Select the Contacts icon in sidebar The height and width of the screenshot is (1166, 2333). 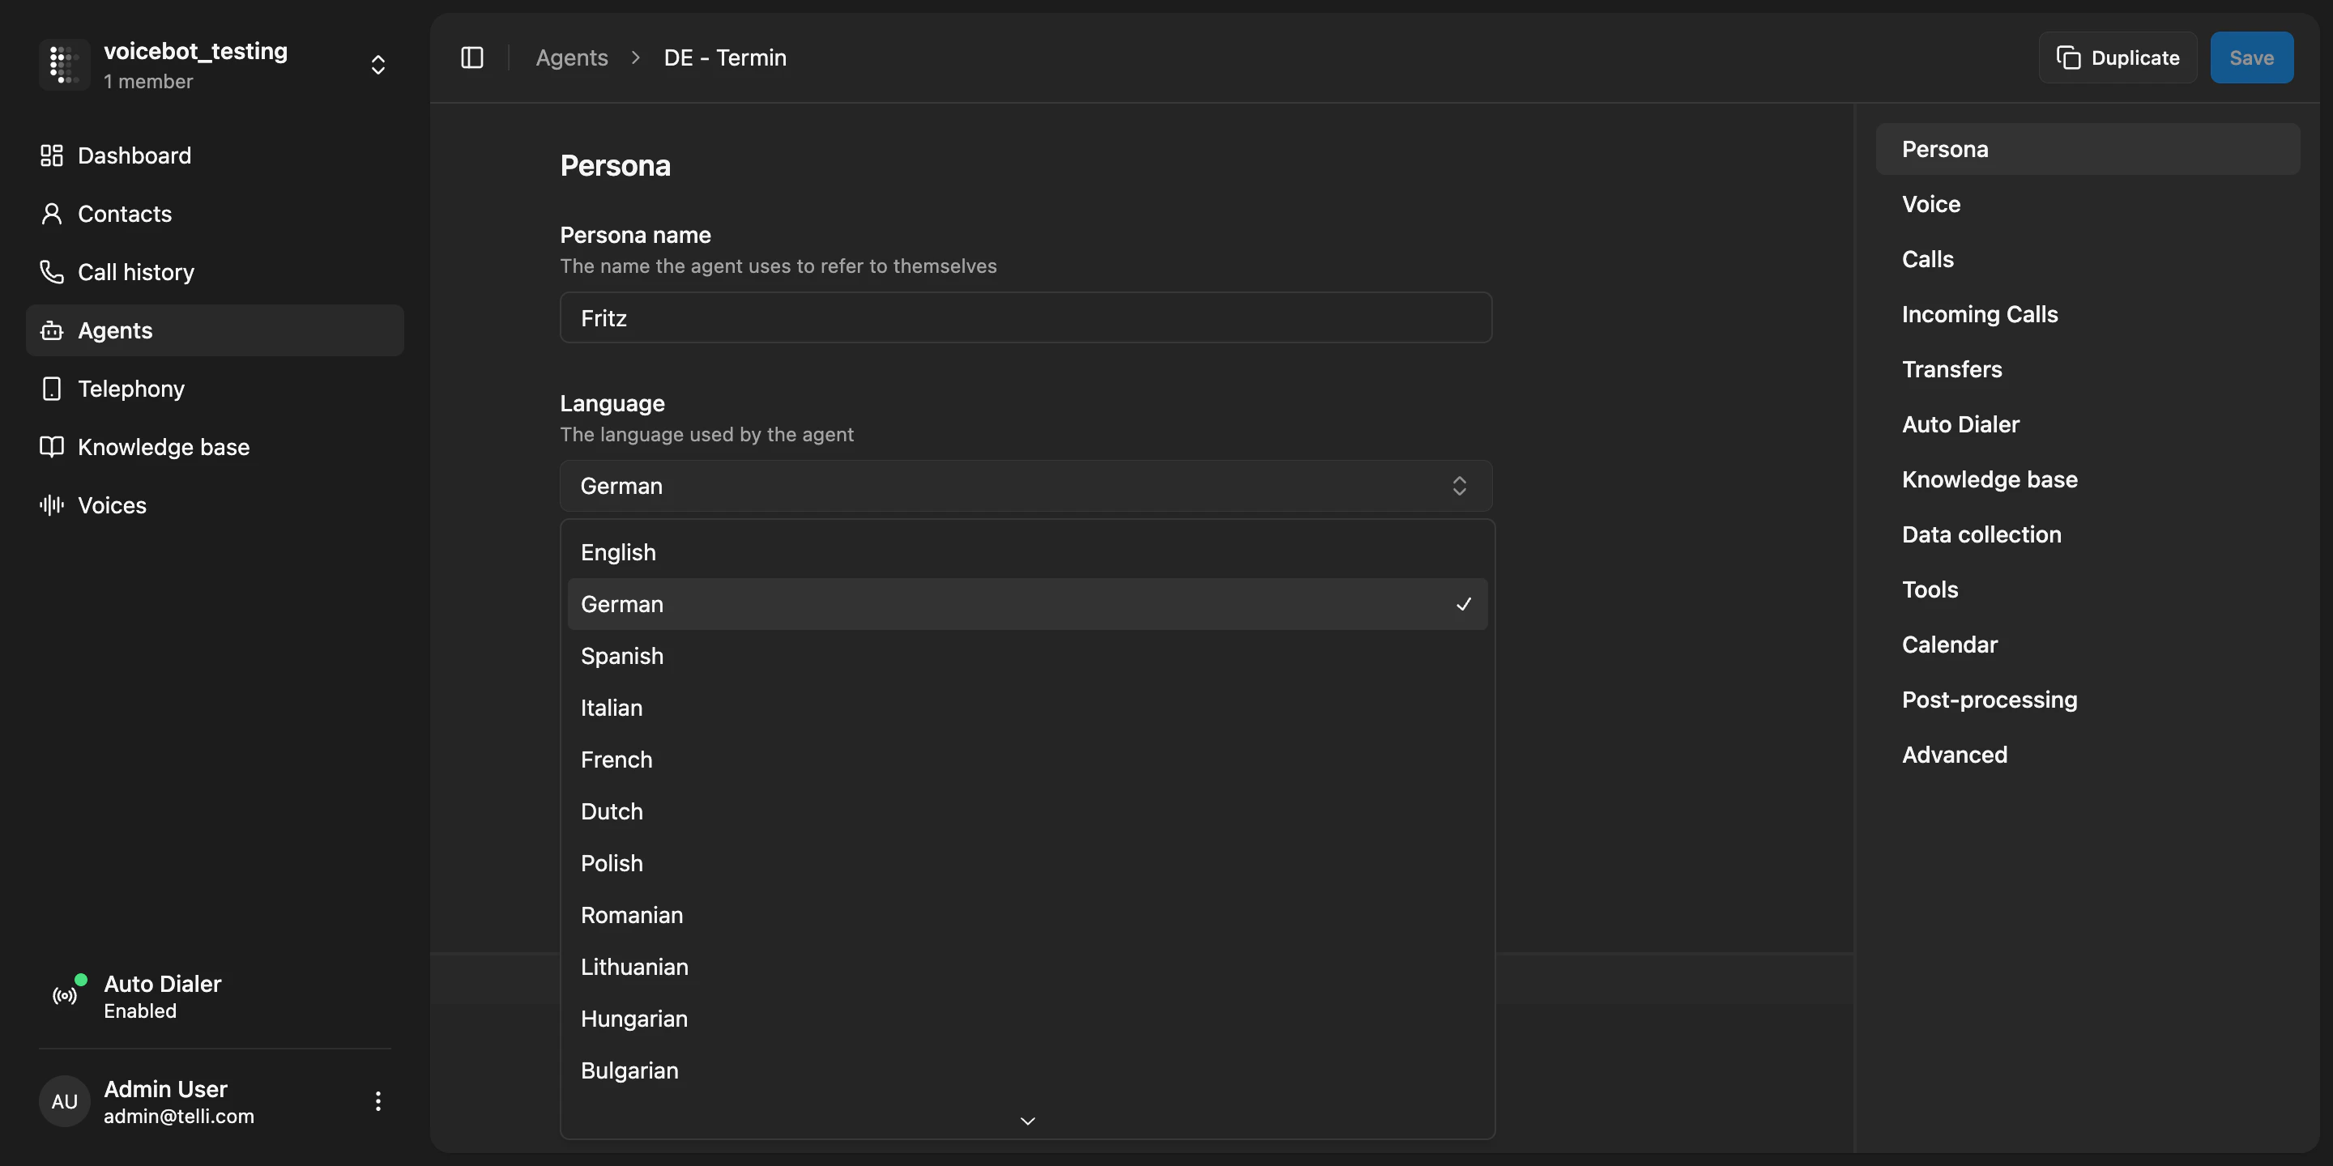52,213
